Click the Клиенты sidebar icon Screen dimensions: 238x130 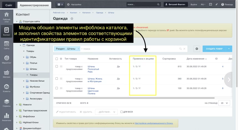pyautogui.click(x=7, y=88)
